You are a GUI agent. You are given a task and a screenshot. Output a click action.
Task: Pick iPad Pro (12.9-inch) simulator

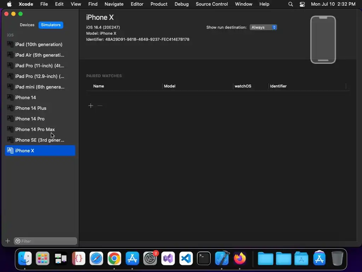(40, 76)
